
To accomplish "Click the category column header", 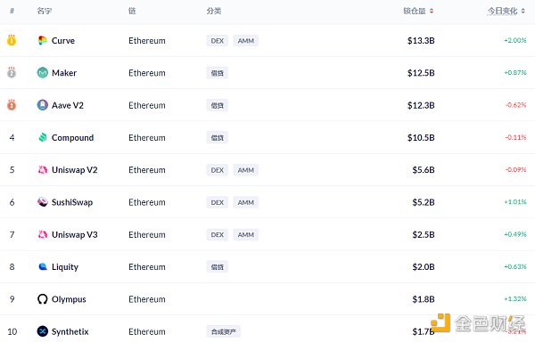I will [214, 11].
